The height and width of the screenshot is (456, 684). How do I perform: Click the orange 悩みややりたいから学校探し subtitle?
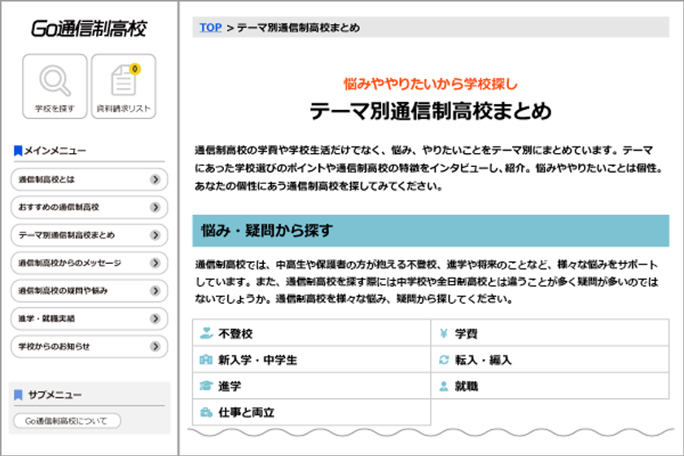tap(430, 84)
